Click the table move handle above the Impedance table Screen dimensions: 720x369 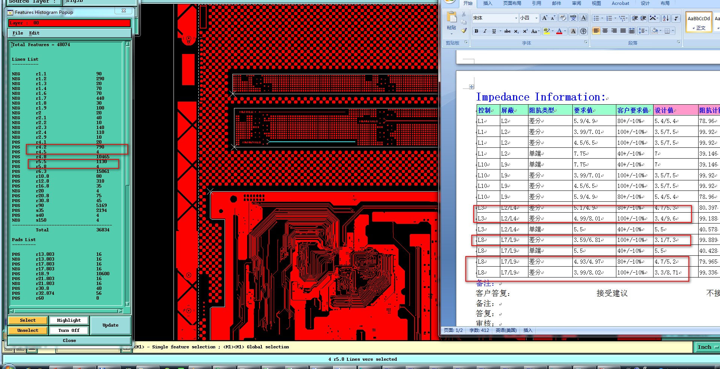[x=471, y=87]
